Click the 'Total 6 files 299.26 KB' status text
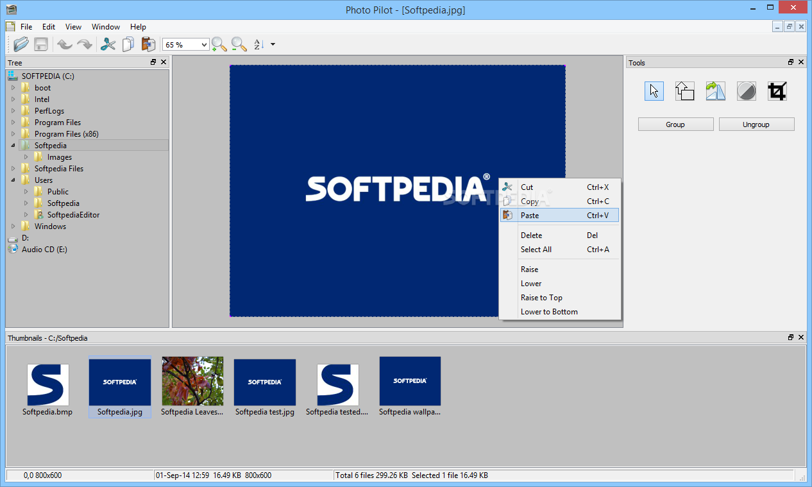This screenshot has height=487, width=812. 372,475
